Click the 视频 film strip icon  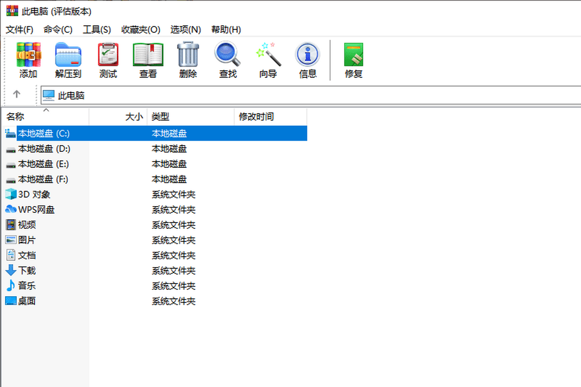[10, 225]
